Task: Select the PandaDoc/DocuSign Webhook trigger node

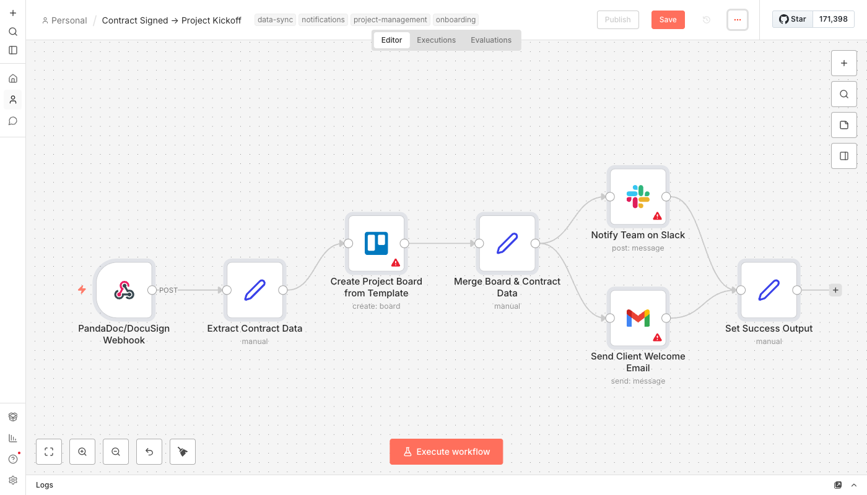Action: (124, 290)
